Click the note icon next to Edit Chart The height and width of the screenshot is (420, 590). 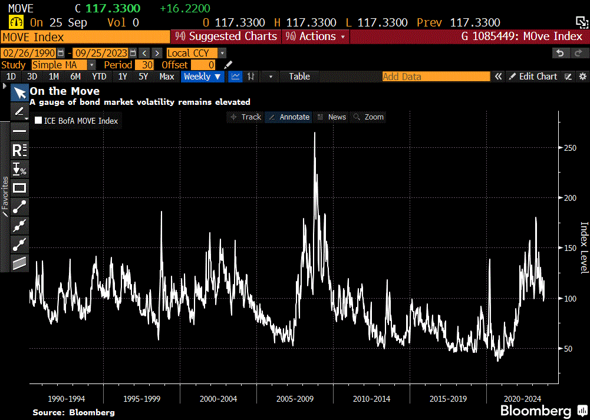(569, 77)
